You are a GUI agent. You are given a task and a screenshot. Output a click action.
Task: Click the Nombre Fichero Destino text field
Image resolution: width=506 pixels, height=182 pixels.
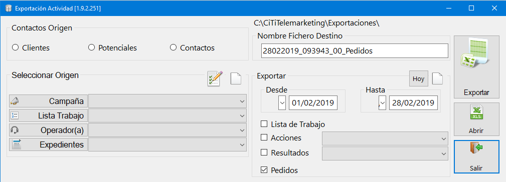point(355,51)
